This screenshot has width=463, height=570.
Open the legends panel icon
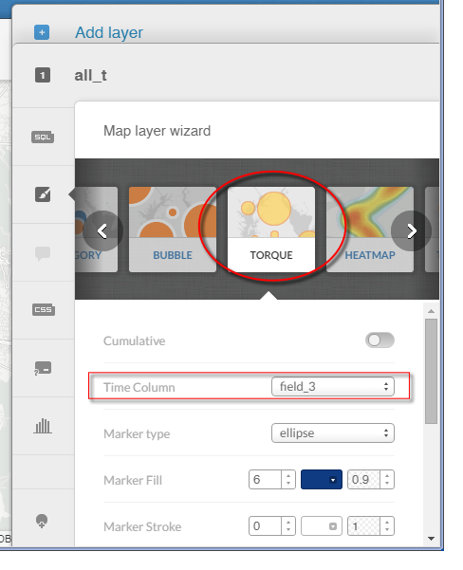coord(43,368)
